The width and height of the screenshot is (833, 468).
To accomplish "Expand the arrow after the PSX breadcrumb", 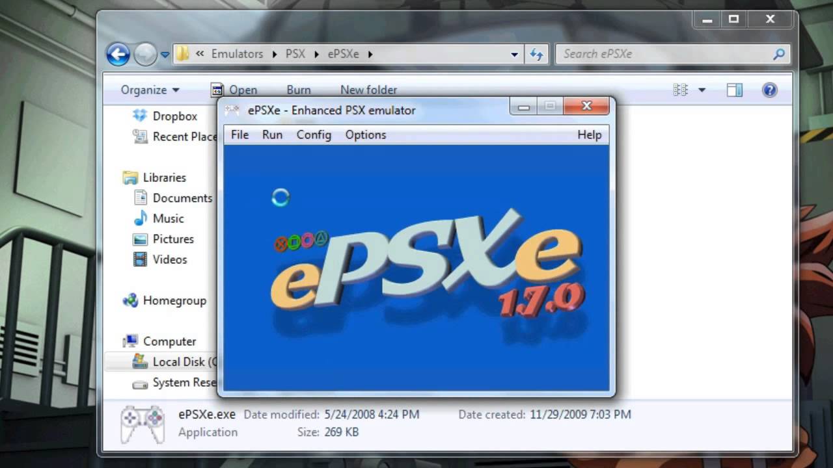I will (x=316, y=54).
